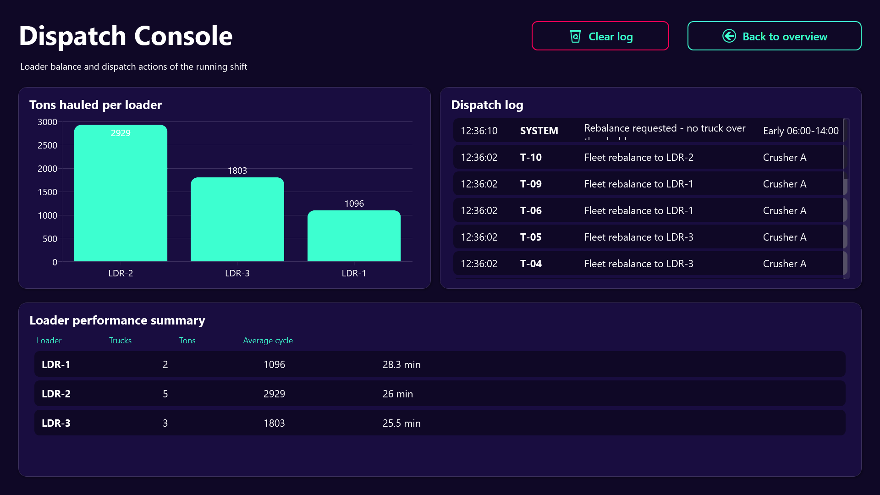Viewport: 880px width, 495px height.
Task: Click the Loader column header
Action: pyautogui.click(x=49, y=341)
